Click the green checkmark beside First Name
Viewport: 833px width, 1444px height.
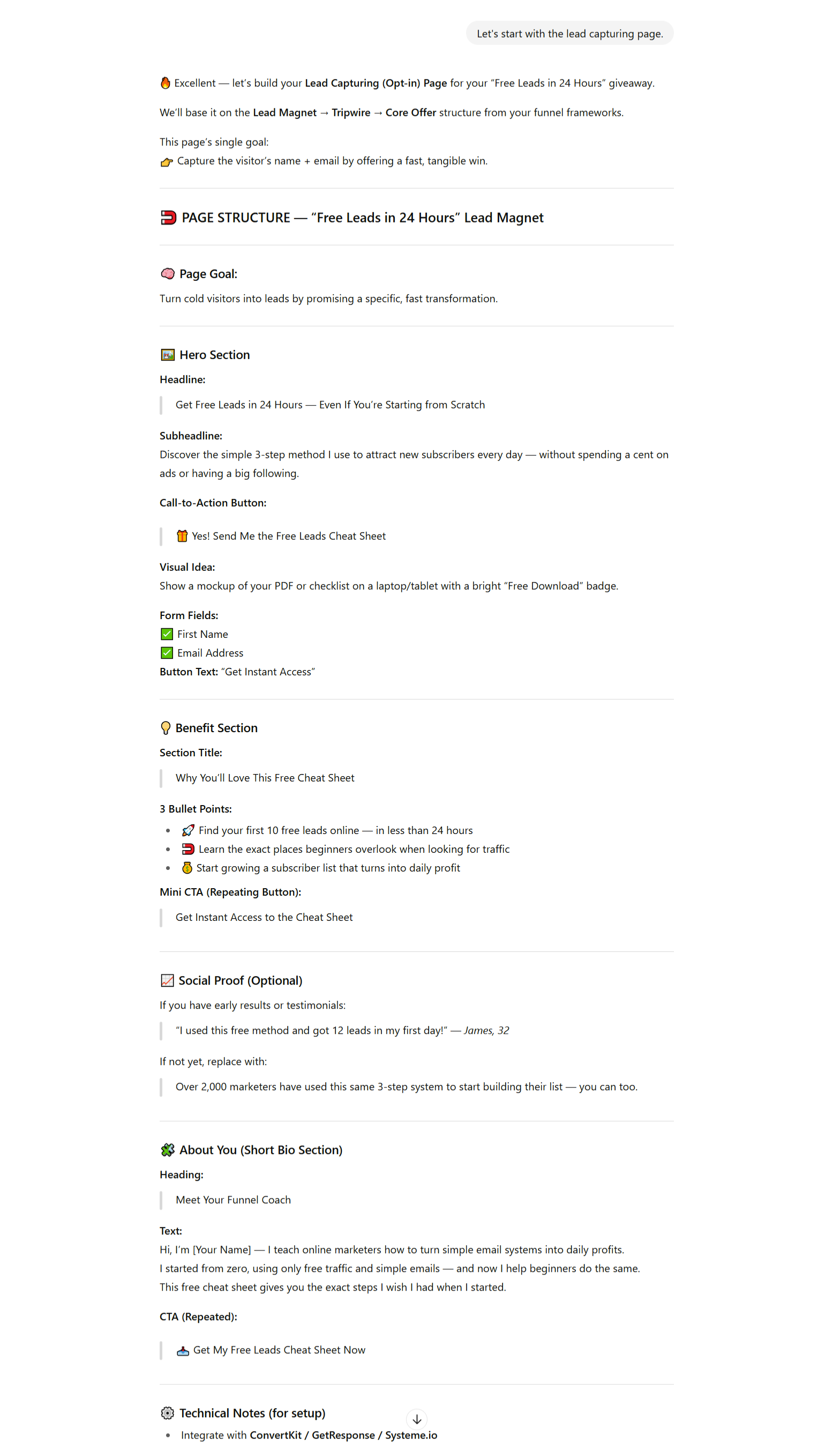(167, 634)
